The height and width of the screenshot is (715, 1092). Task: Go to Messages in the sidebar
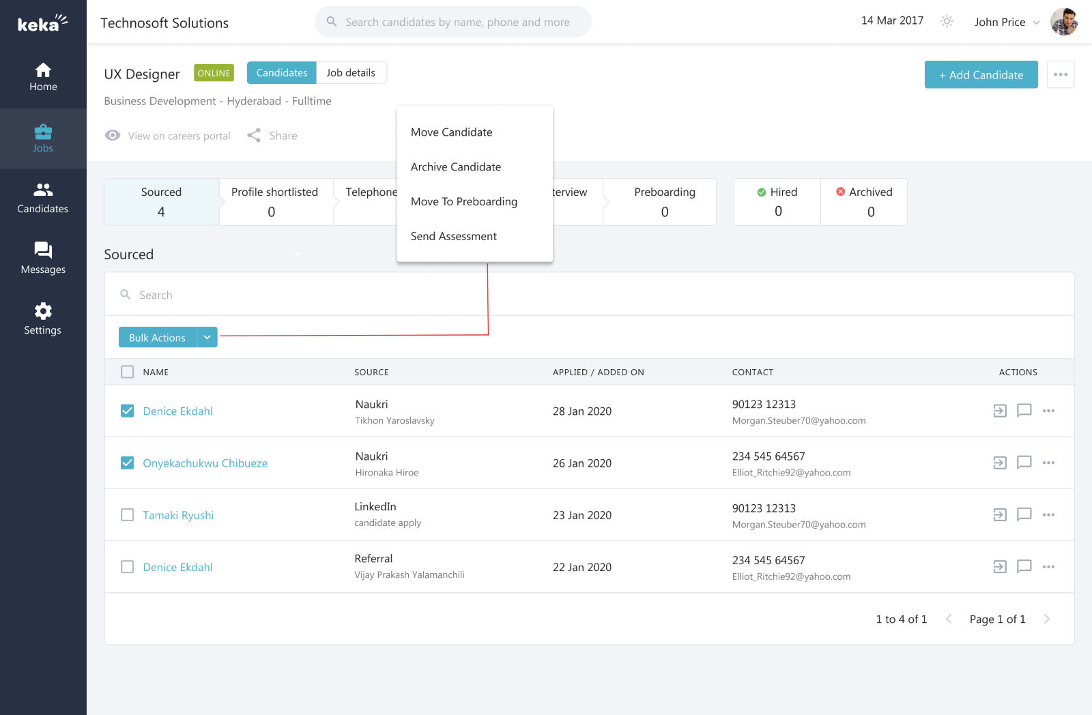43,259
